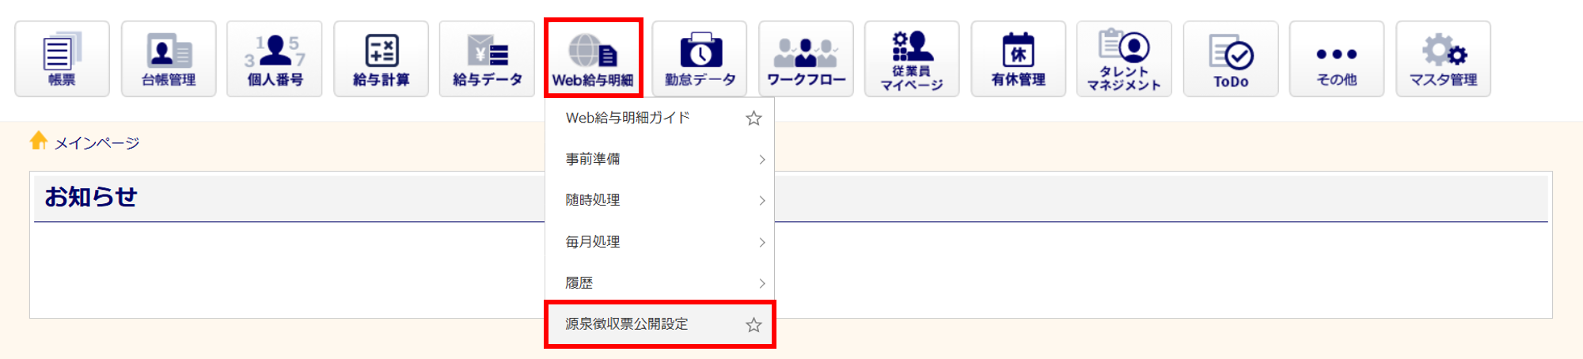Expand the 随時処理 submenu
Viewport: 1583px width, 359px height.
[659, 201]
